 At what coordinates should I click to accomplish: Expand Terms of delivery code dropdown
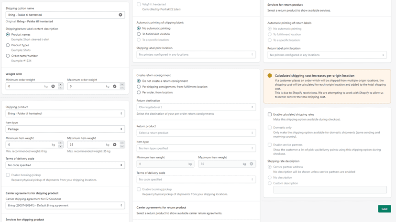pyautogui.click(x=65, y=165)
